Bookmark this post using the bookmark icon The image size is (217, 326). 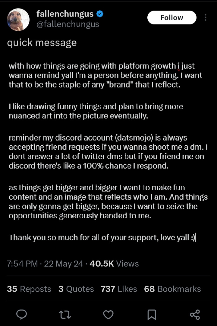pos(152,315)
